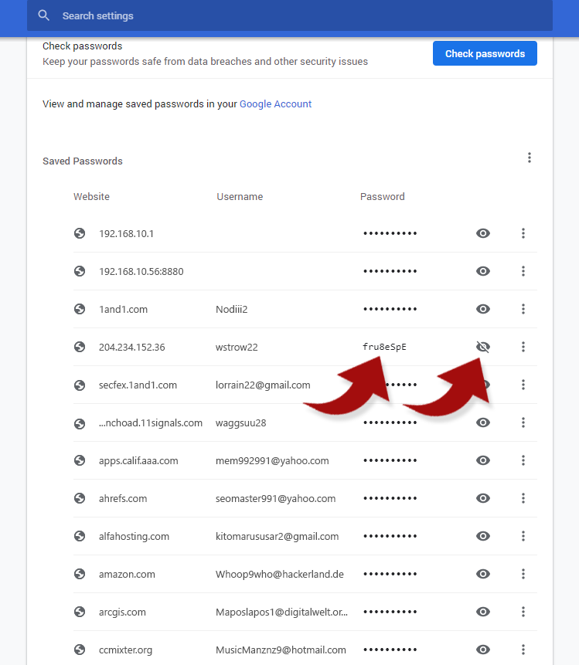Click the search magnifier icon

coord(43,15)
